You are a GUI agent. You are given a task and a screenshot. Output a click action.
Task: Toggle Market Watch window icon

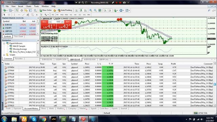click(x=17, y=11)
